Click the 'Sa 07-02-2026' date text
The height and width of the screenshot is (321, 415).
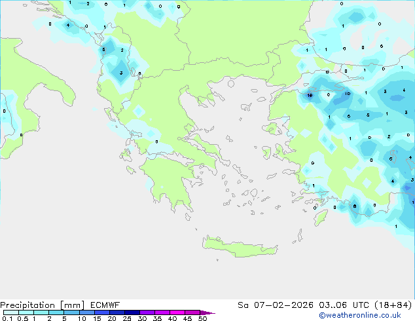coord(276,305)
